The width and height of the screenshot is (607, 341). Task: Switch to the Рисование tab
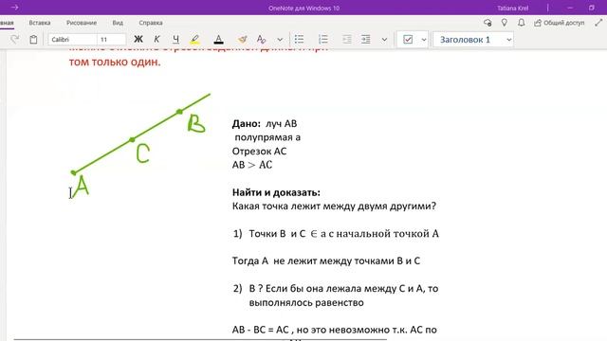82,23
